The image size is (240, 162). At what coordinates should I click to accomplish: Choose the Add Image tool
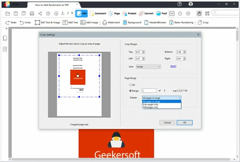(89, 23)
